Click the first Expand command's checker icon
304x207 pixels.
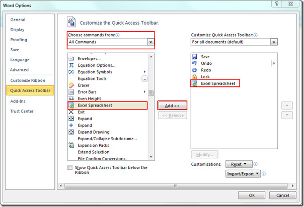point(71,119)
